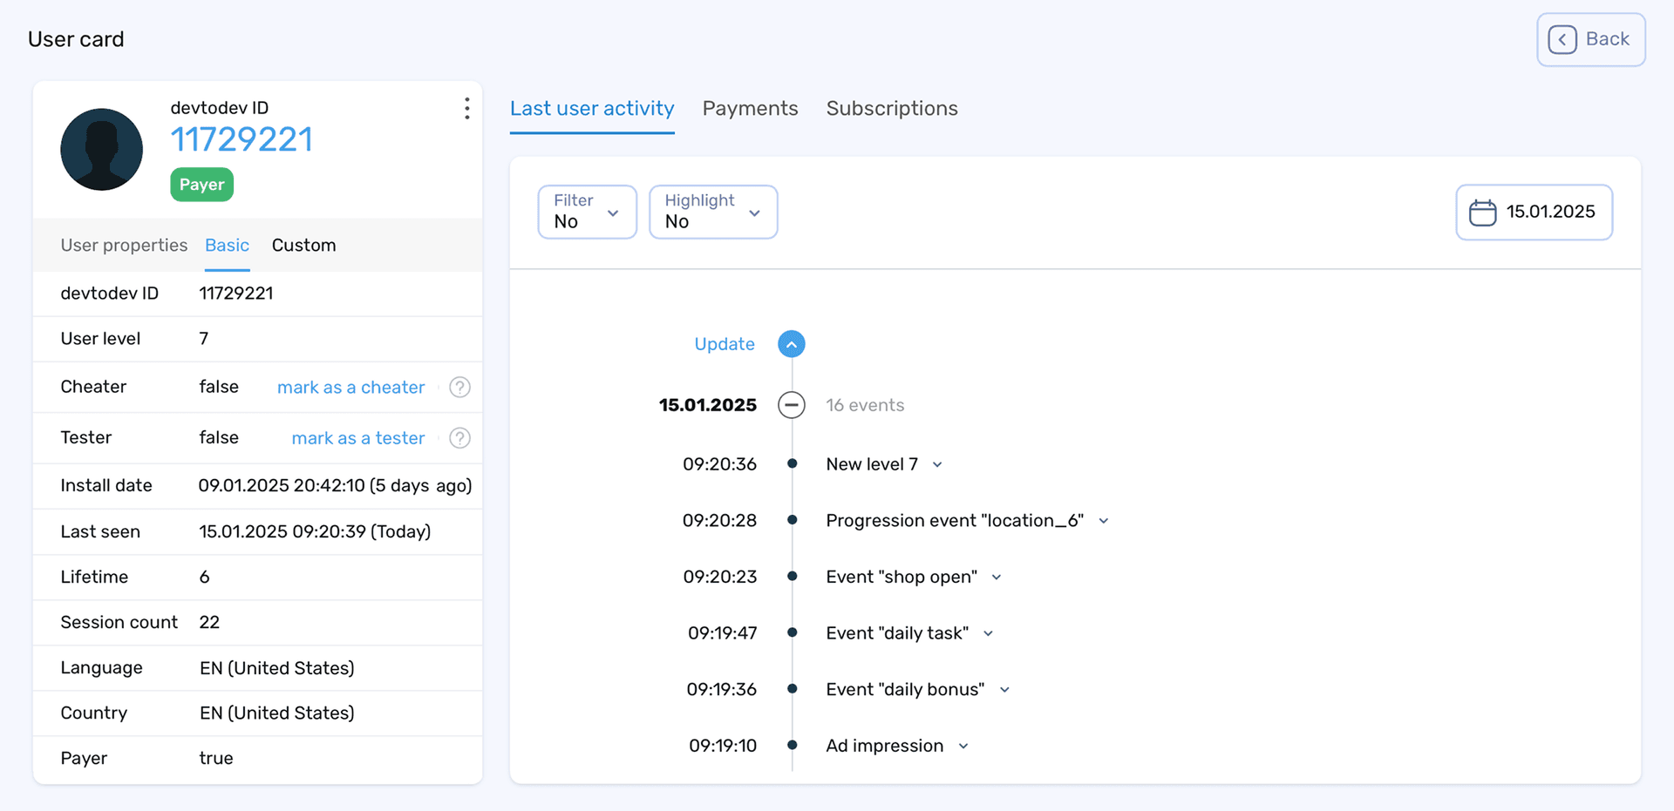Screen dimensions: 1674x811
Task: Click the blue chevron-up icon next to Update
Action: [791, 343]
